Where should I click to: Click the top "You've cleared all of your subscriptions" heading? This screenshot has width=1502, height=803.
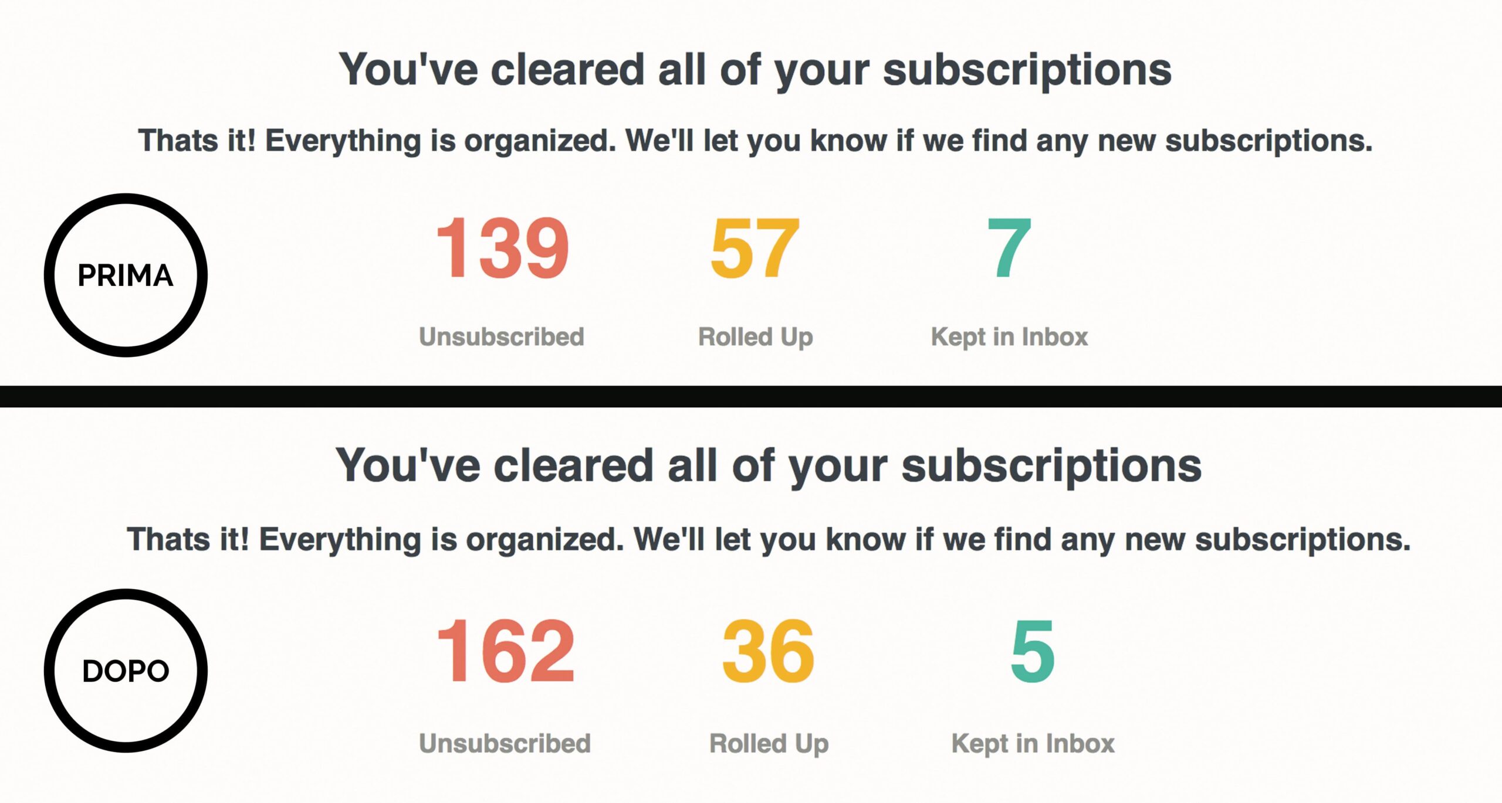755,70
